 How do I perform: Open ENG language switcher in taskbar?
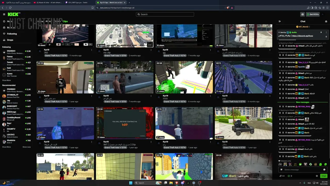(x=309, y=183)
